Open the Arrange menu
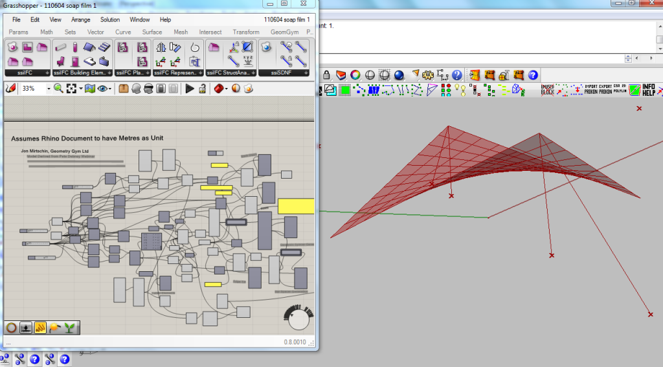 point(81,20)
